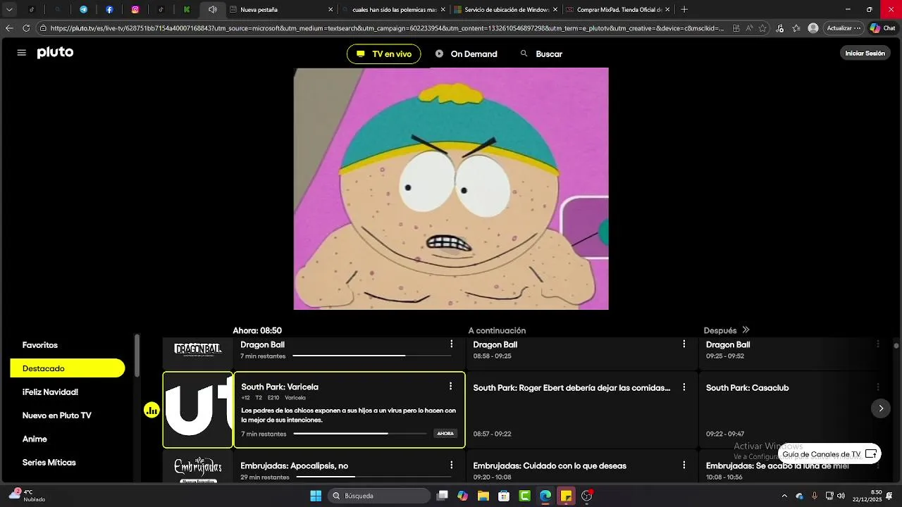The image size is (902, 507).
Task: Open options for Dragon Ball now airing
Action: point(452,344)
